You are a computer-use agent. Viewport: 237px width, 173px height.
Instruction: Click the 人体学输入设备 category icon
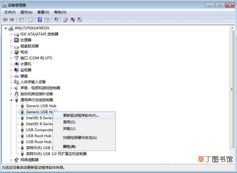pyautogui.click(x=16, y=82)
